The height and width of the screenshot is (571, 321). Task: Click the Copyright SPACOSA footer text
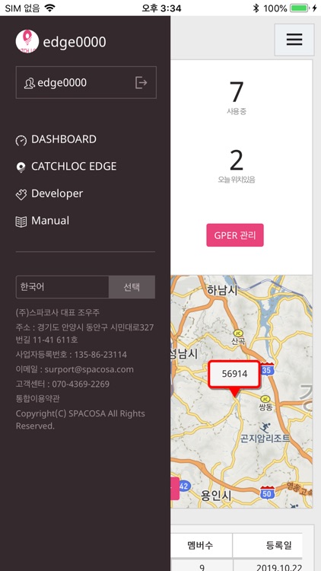tap(80, 419)
